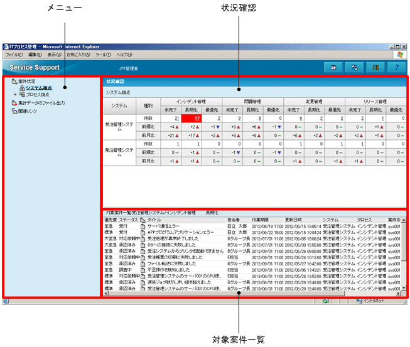Select 案件状況 in the menu tree

(26, 82)
